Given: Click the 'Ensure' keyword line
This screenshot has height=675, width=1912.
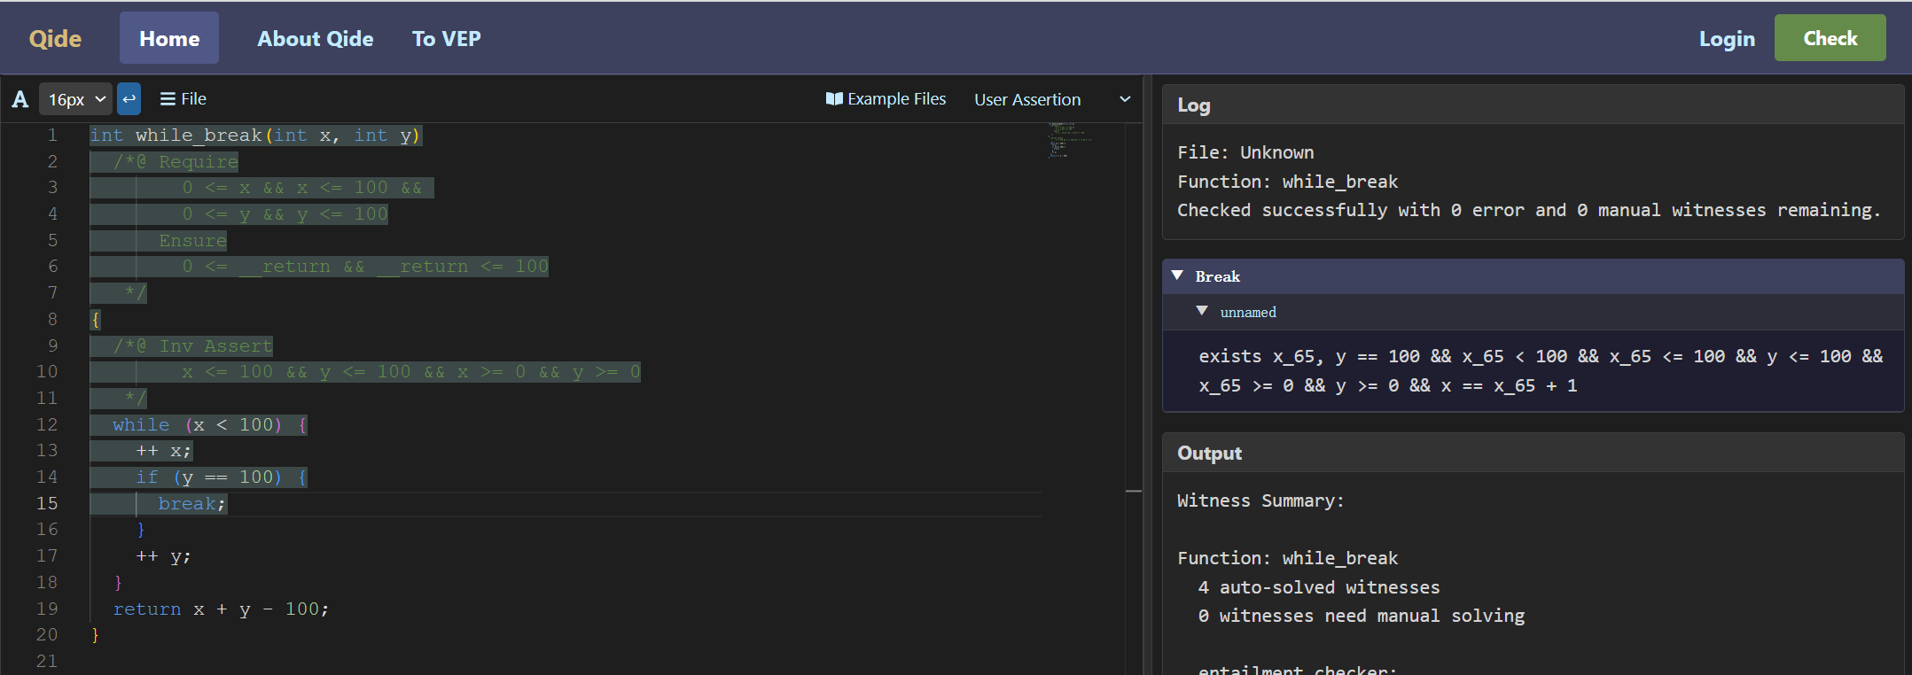Looking at the screenshot, I should coord(192,240).
